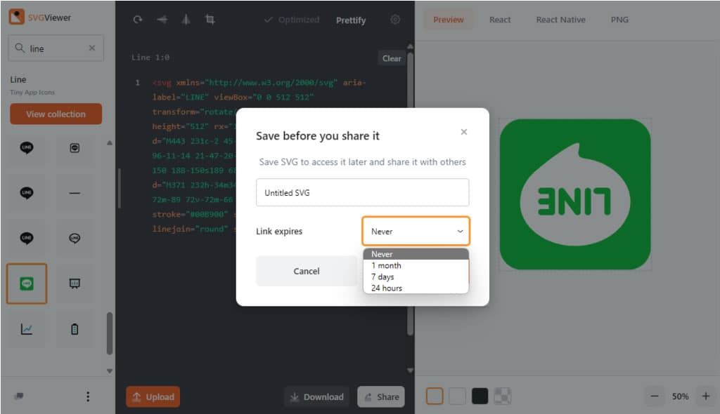Screen dimensions: 720x414
Task: Click the green LINE preview image
Action: [575, 194]
